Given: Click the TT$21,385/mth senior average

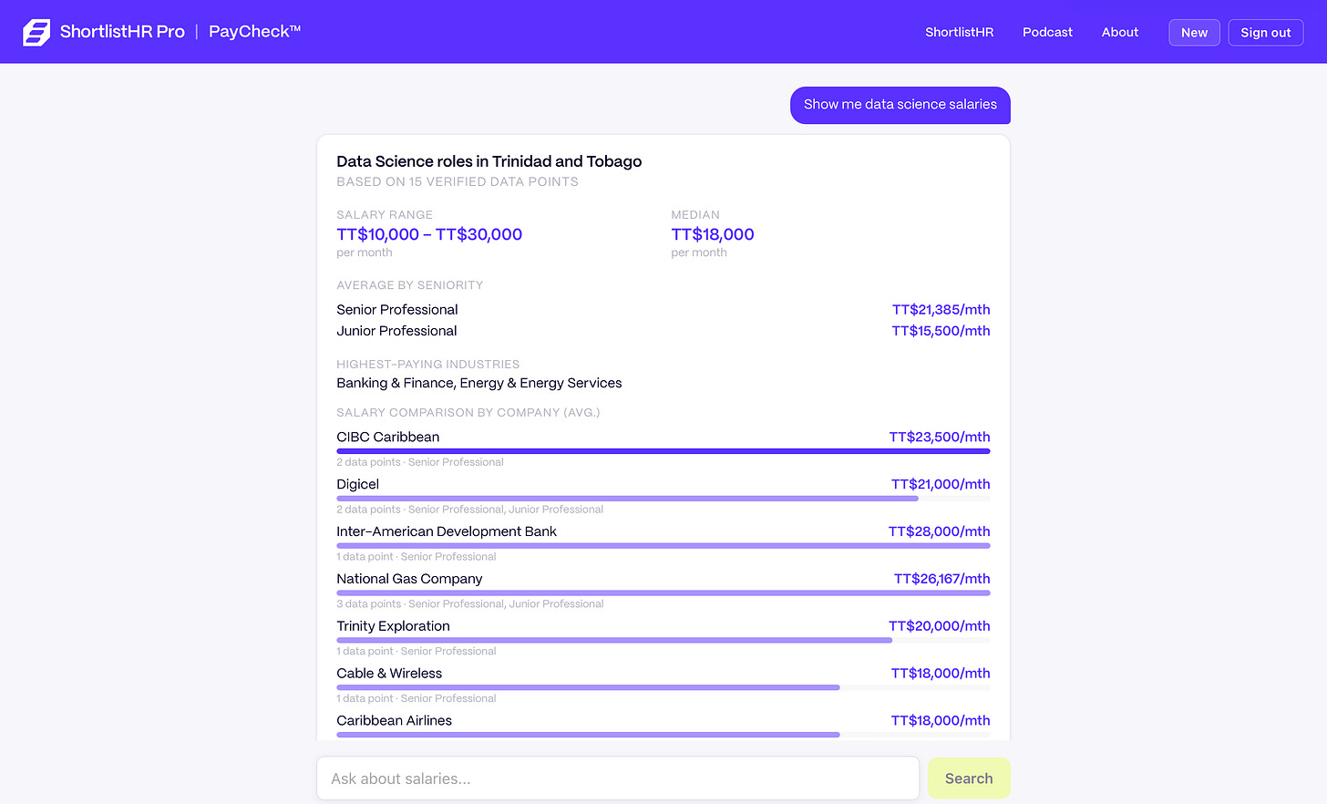Looking at the screenshot, I should pyautogui.click(x=941, y=310).
